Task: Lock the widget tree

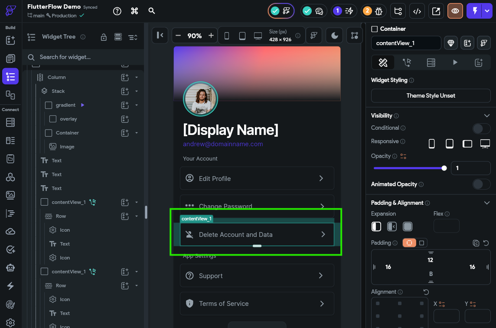Action: tap(104, 37)
